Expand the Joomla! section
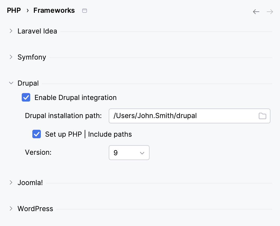The width and height of the screenshot is (280, 226). click(11, 182)
